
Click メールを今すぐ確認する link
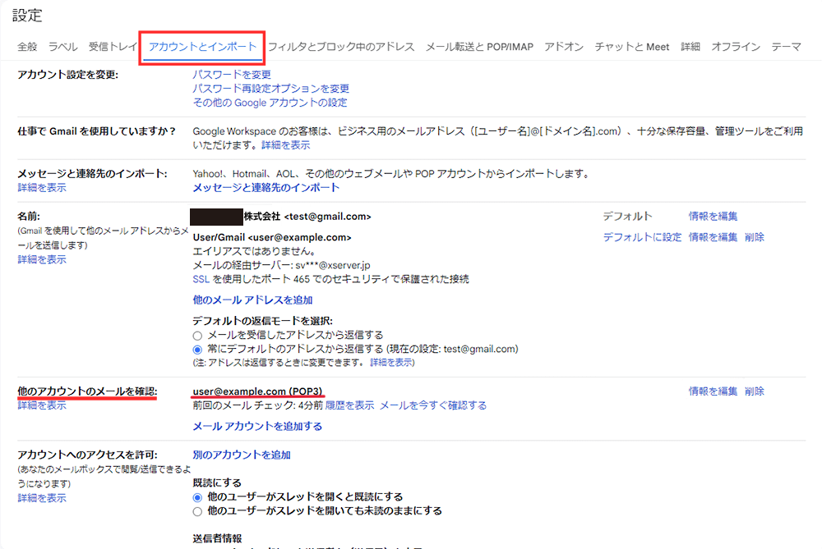tap(432, 405)
